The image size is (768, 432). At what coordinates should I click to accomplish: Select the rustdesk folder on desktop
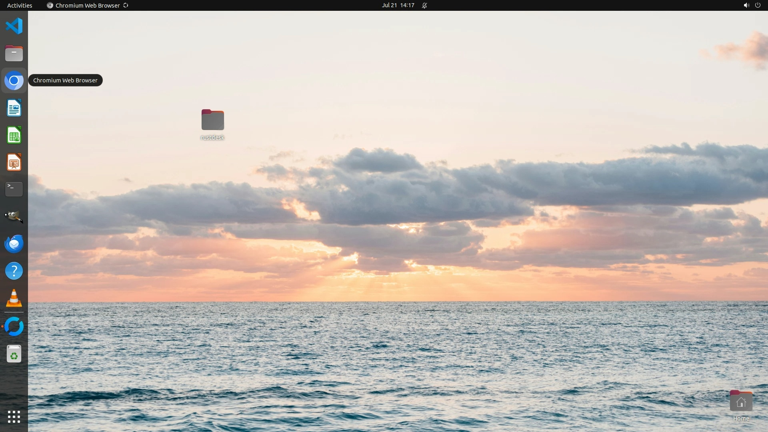pyautogui.click(x=212, y=120)
